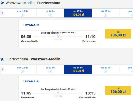Click no-flight icon under czw 22 lis
This screenshot has height=101, width=133.
pyautogui.click(x=23, y=72)
